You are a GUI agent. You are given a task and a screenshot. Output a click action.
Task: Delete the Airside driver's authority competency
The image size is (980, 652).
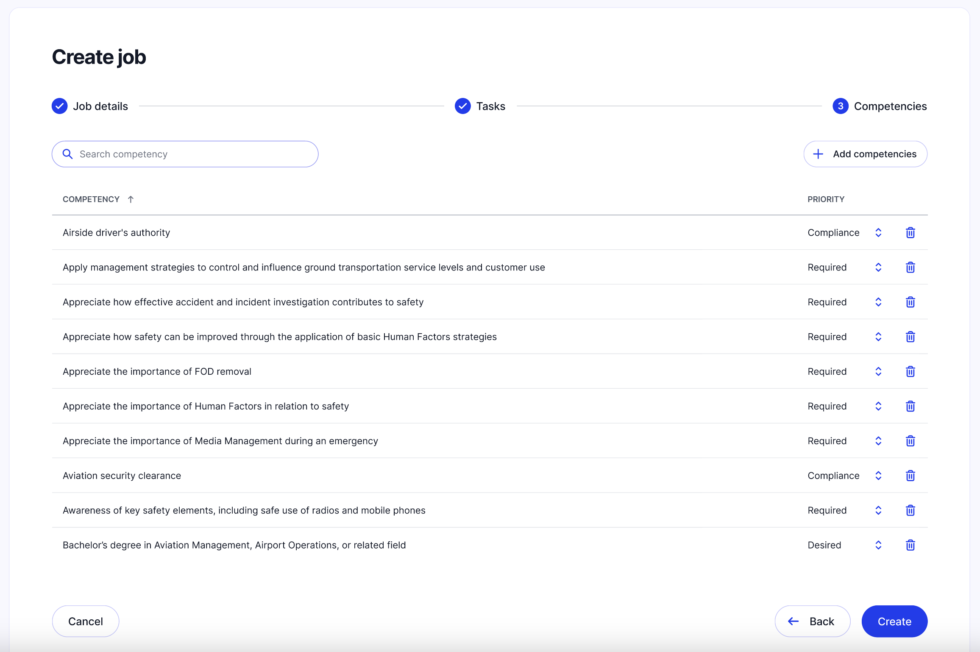pyautogui.click(x=910, y=233)
